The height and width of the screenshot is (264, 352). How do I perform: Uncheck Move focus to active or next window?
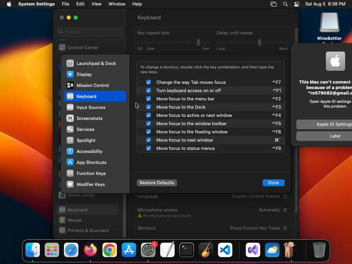pyautogui.click(x=148, y=115)
